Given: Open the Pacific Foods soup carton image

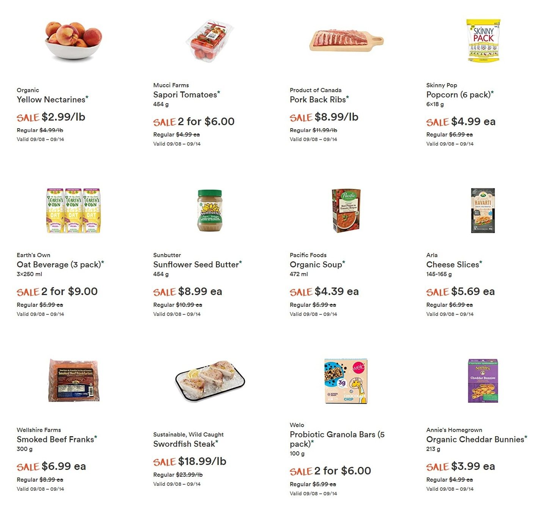Looking at the screenshot, I should 346,210.
